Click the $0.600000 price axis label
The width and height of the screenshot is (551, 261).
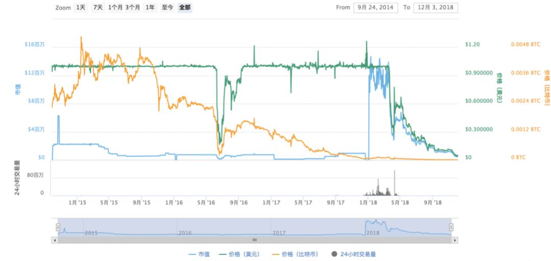[478, 101]
